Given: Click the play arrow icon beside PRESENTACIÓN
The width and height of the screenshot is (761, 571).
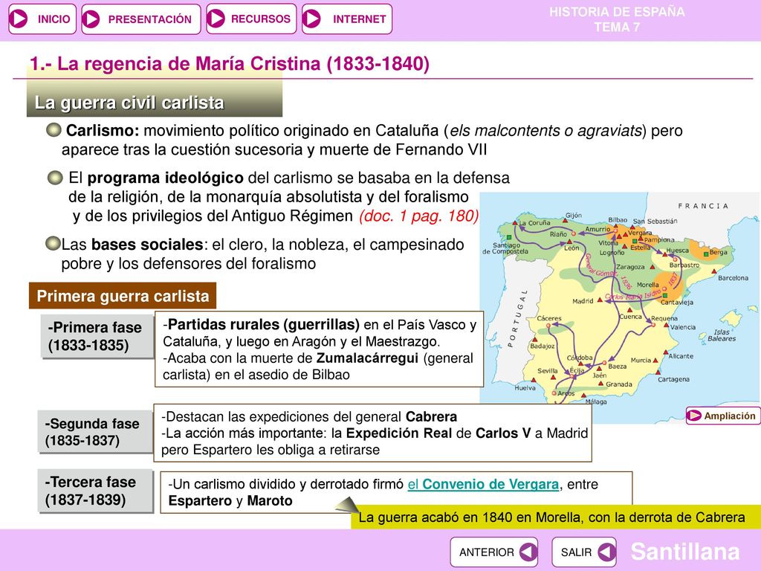Looking at the screenshot, I should tap(91, 19).
